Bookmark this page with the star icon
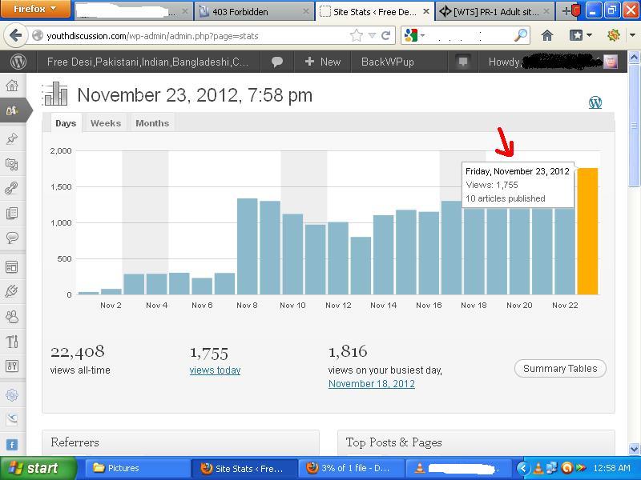 point(357,35)
